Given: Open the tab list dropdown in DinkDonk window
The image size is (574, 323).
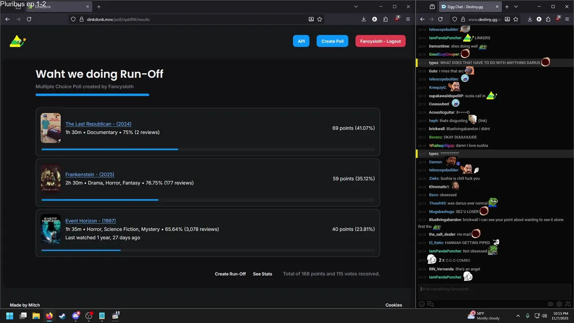Looking at the screenshot, I should (x=356, y=7).
